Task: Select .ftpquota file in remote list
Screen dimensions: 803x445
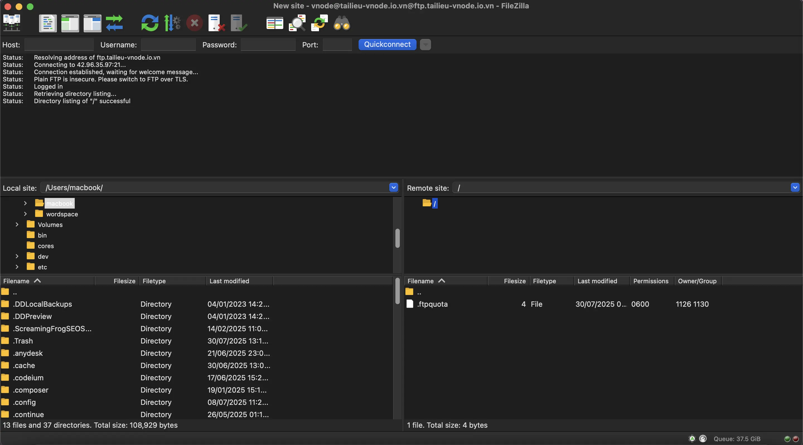Action: coord(603,304)
